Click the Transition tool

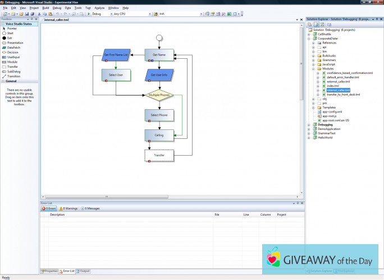coord(13,76)
